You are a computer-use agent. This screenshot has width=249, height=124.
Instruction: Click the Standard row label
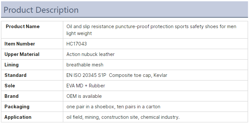coord(15,75)
